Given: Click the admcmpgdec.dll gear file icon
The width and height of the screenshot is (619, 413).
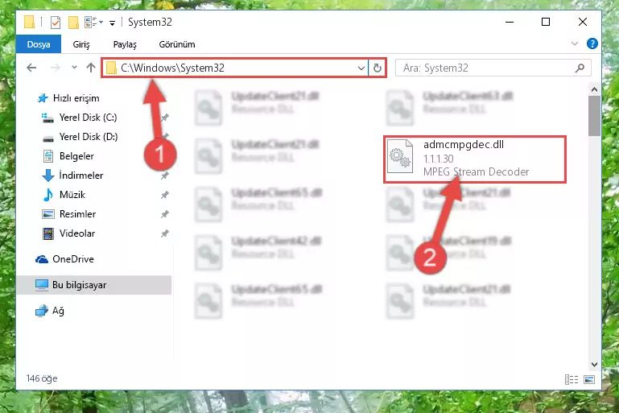Looking at the screenshot, I should [400, 156].
